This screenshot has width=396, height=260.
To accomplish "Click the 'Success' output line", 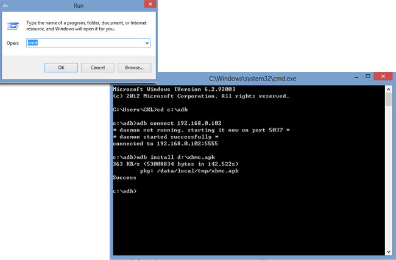I will pyautogui.click(x=124, y=178).
